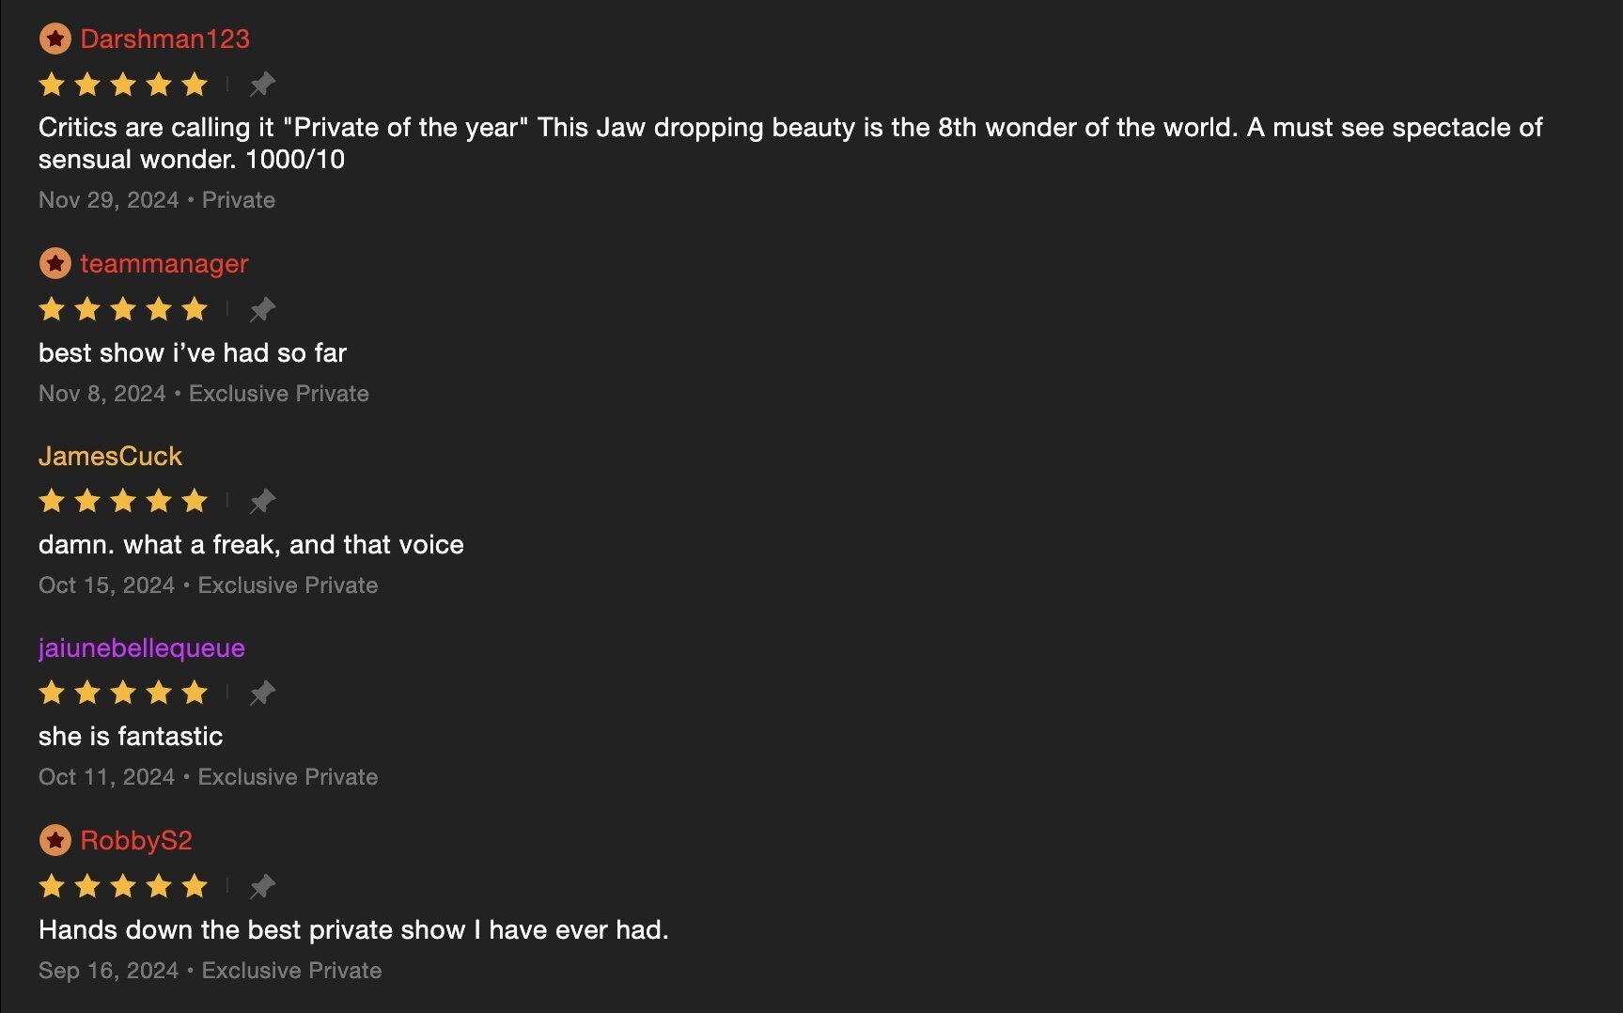
Task: Pin the review by teammanager
Action: pos(262,309)
